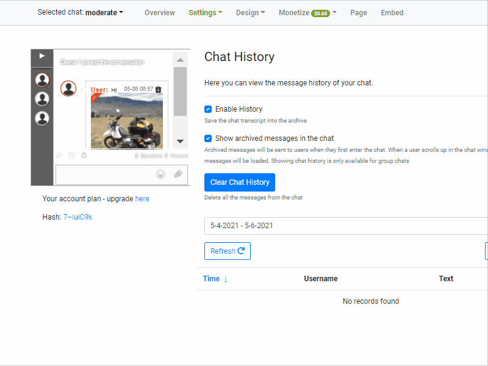The height and width of the screenshot is (366, 488).
Task: Open the Monetize dropdown menu
Action: 307,12
